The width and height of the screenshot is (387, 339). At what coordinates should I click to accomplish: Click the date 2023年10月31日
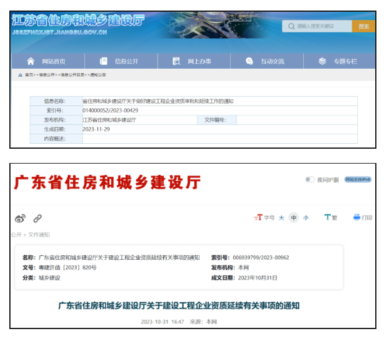[257, 278]
